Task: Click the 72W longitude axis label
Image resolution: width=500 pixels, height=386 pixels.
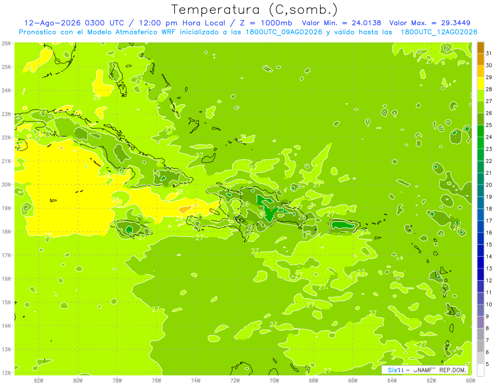Action: click(x=235, y=380)
